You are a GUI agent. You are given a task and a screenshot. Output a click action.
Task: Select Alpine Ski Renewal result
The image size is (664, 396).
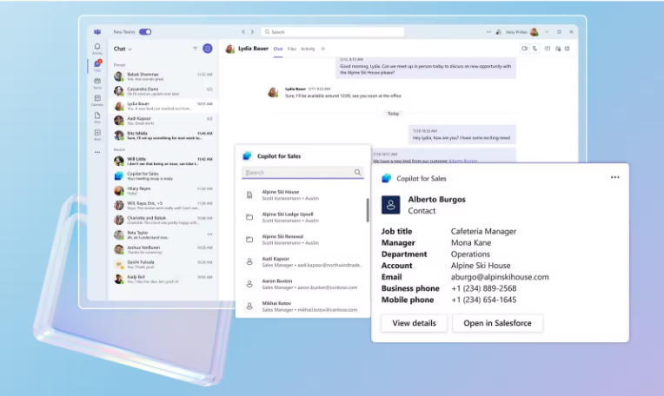(302, 240)
